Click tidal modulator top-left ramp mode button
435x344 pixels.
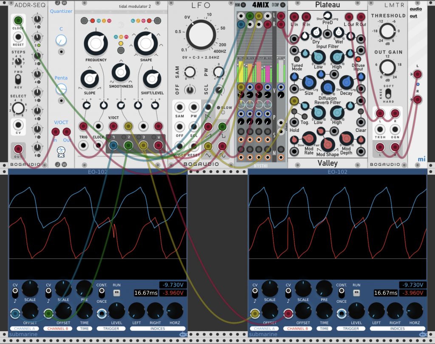click(x=84, y=20)
